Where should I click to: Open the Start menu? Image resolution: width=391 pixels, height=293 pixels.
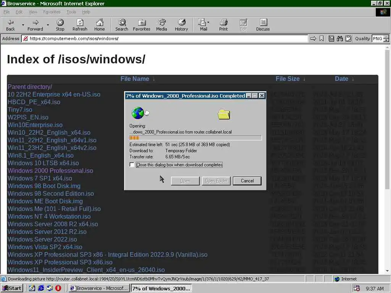pyautogui.click(x=12, y=288)
